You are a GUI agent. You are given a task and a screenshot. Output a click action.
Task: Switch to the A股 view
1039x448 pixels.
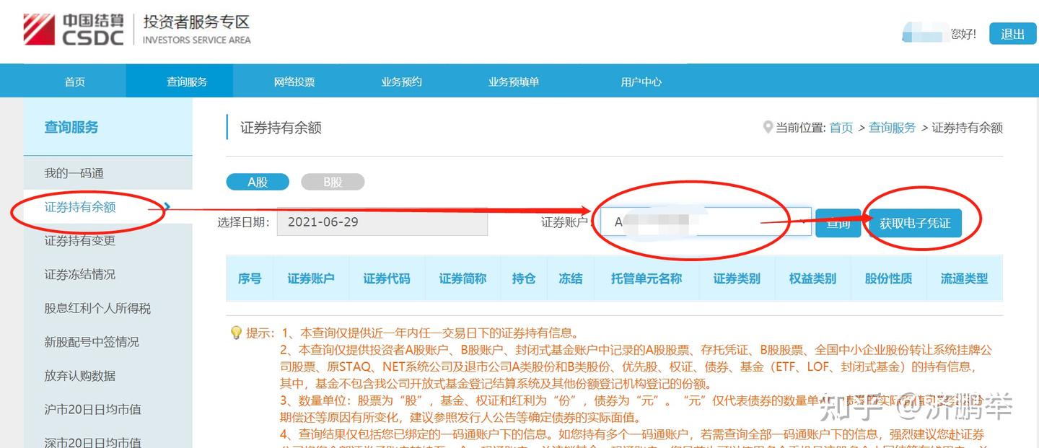pos(258,182)
